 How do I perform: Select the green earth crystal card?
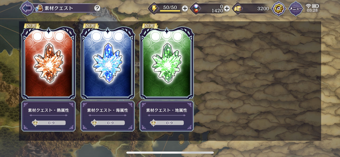click(167, 63)
